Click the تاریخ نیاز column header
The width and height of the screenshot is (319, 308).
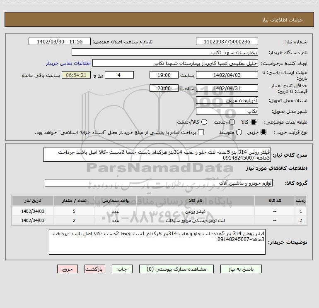33,201
